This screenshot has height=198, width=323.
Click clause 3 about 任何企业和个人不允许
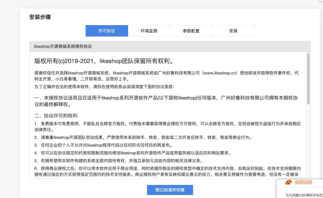point(104,145)
